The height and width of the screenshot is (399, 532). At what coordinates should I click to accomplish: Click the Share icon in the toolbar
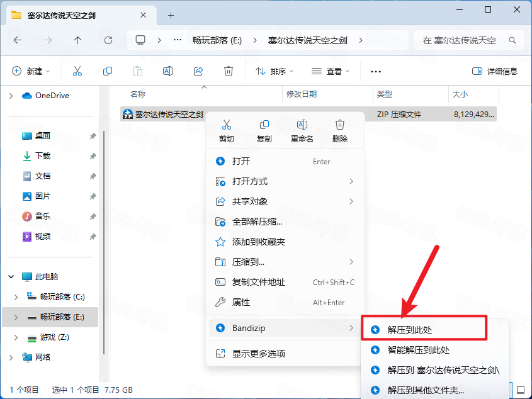pos(198,71)
